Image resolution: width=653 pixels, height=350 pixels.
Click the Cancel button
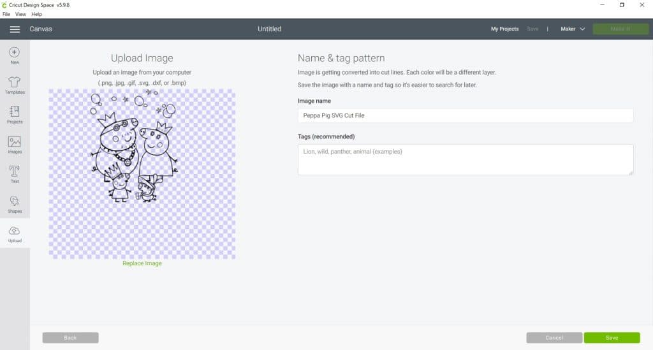point(554,337)
